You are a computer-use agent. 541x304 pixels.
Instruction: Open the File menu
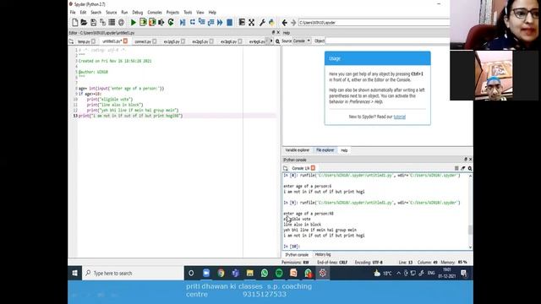click(73, 13)
